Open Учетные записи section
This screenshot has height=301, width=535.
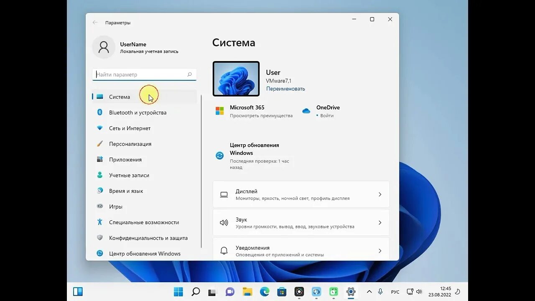tap(144, 175)
